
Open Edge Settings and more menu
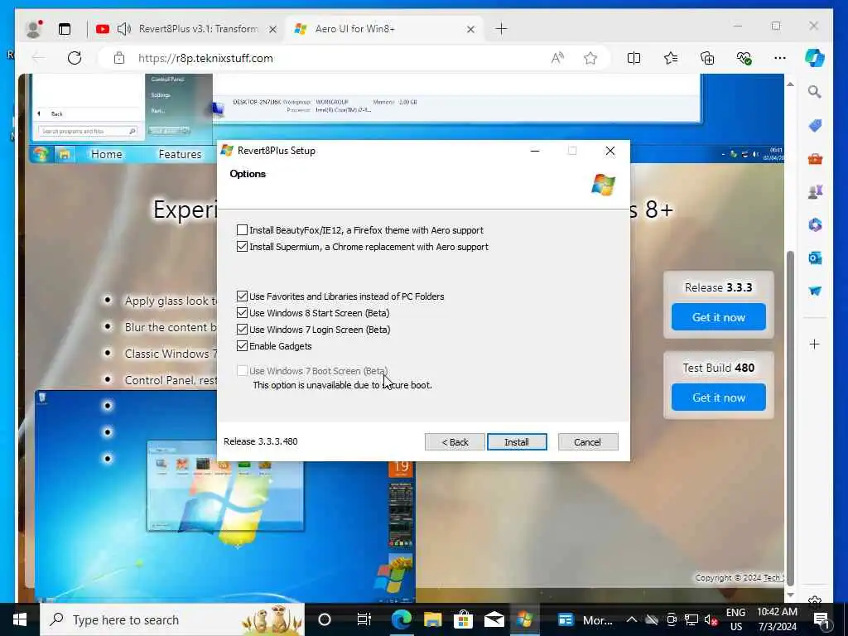tap(779, 58)
